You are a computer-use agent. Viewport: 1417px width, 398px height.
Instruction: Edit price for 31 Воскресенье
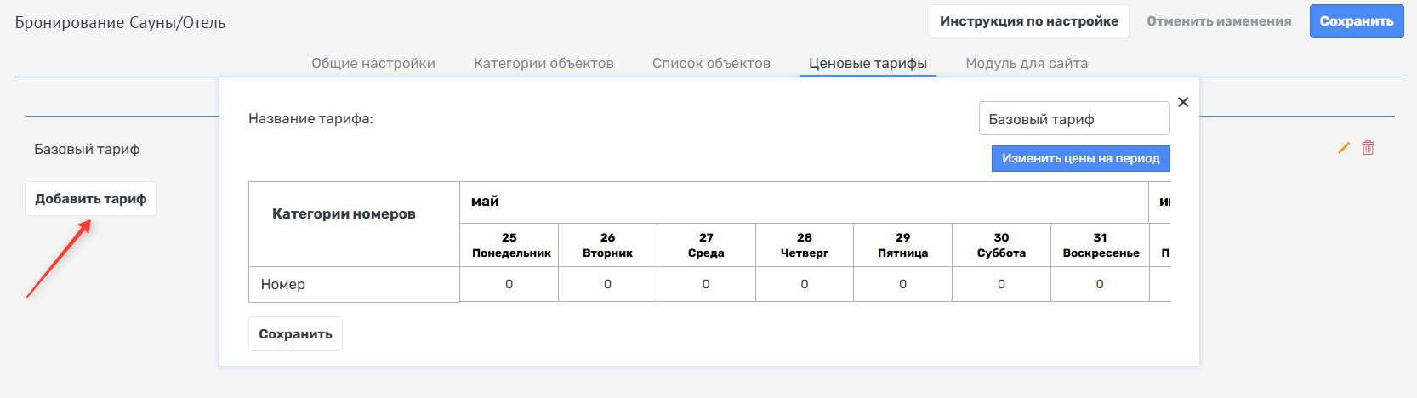1100,284
